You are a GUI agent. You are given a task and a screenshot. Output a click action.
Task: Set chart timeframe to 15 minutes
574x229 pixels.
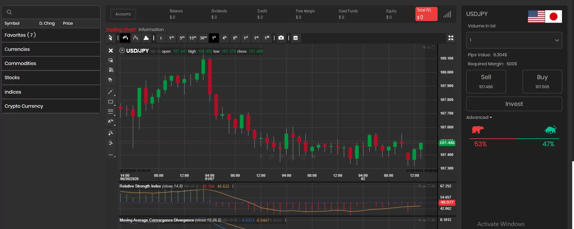click(193, 38)
